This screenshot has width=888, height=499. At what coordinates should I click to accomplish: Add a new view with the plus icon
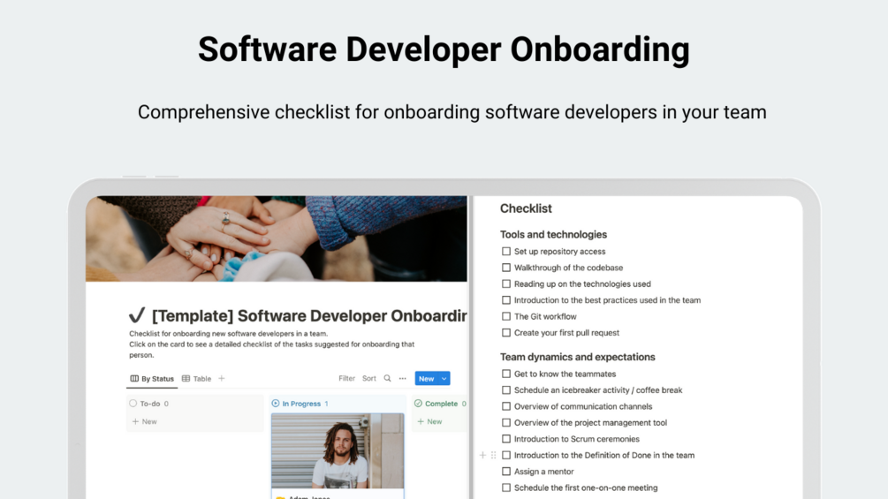point(222,379)
